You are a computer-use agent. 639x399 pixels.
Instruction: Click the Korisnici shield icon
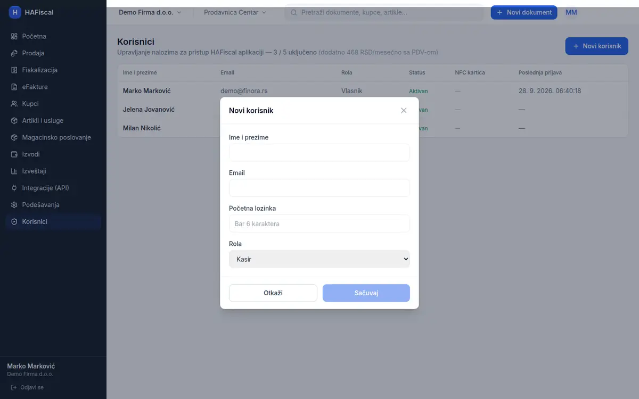pos(14,222)
